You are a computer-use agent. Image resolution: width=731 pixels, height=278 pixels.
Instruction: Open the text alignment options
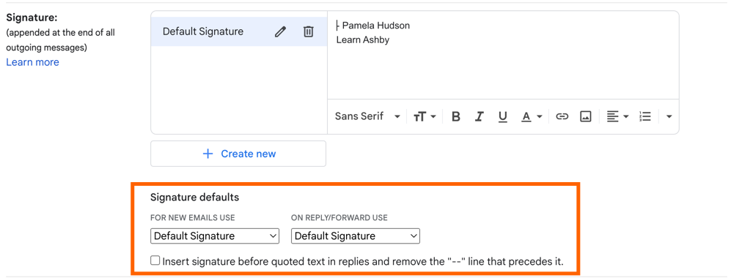(x=617, y=116)
